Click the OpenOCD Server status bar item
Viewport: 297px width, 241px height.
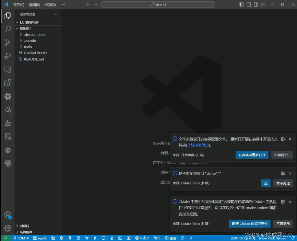(273, 238)
